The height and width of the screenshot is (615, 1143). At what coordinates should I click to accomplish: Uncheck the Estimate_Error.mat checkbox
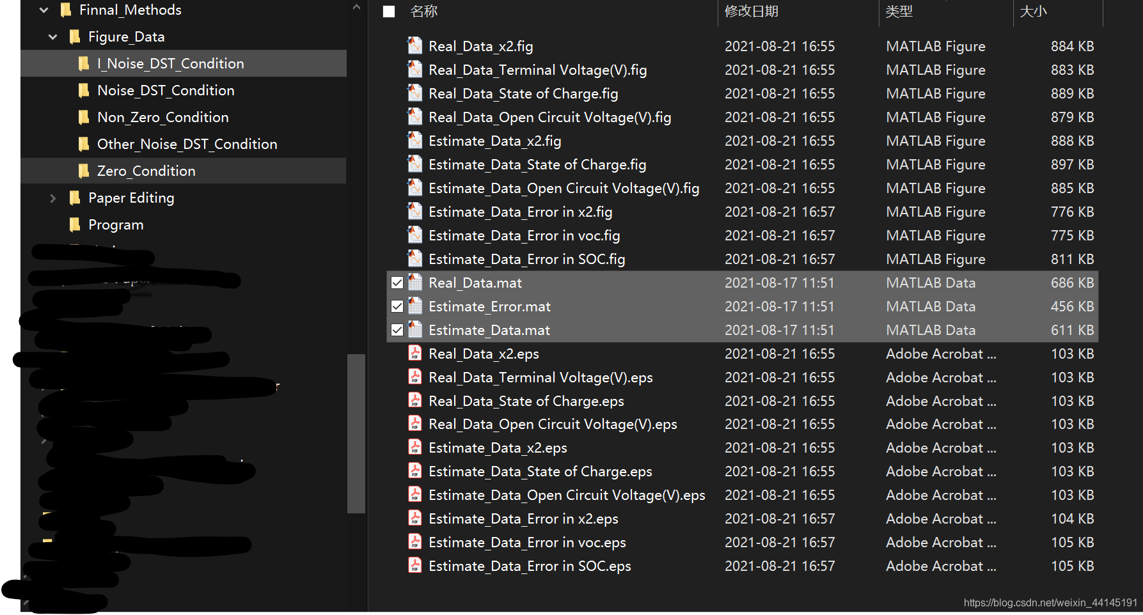(x=397, y=306)
